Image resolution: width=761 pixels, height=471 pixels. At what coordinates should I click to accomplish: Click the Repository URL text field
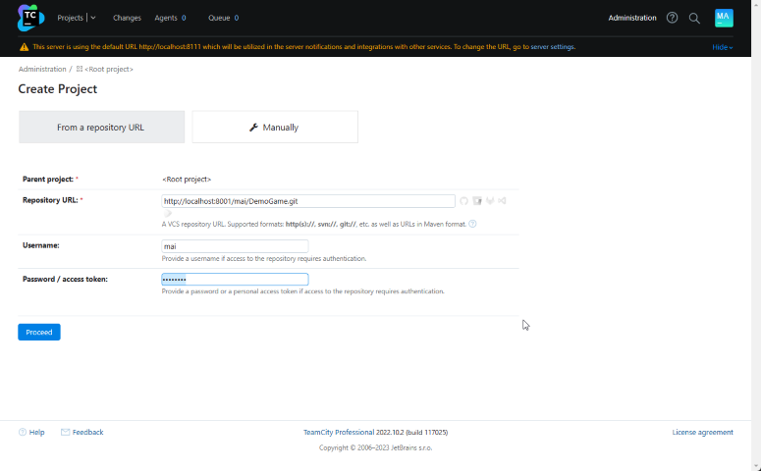click(308, 201)
